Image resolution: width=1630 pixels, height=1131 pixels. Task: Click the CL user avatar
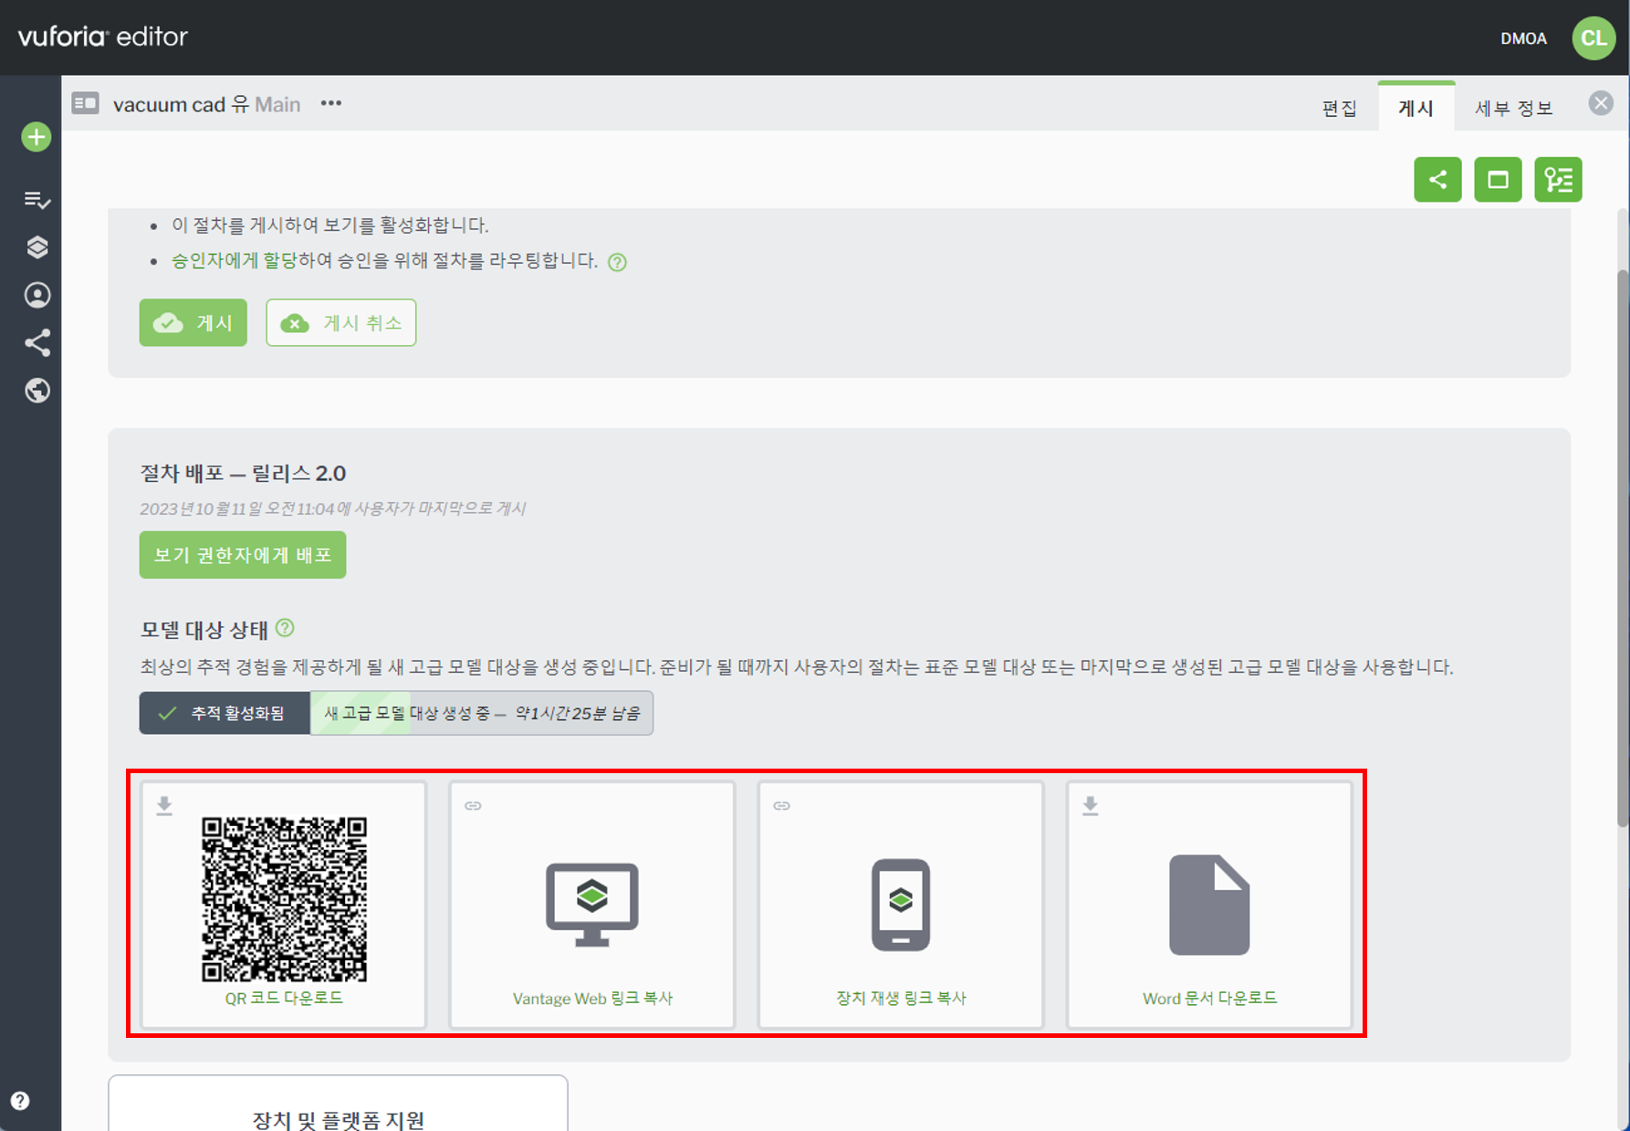[1593, 38]
